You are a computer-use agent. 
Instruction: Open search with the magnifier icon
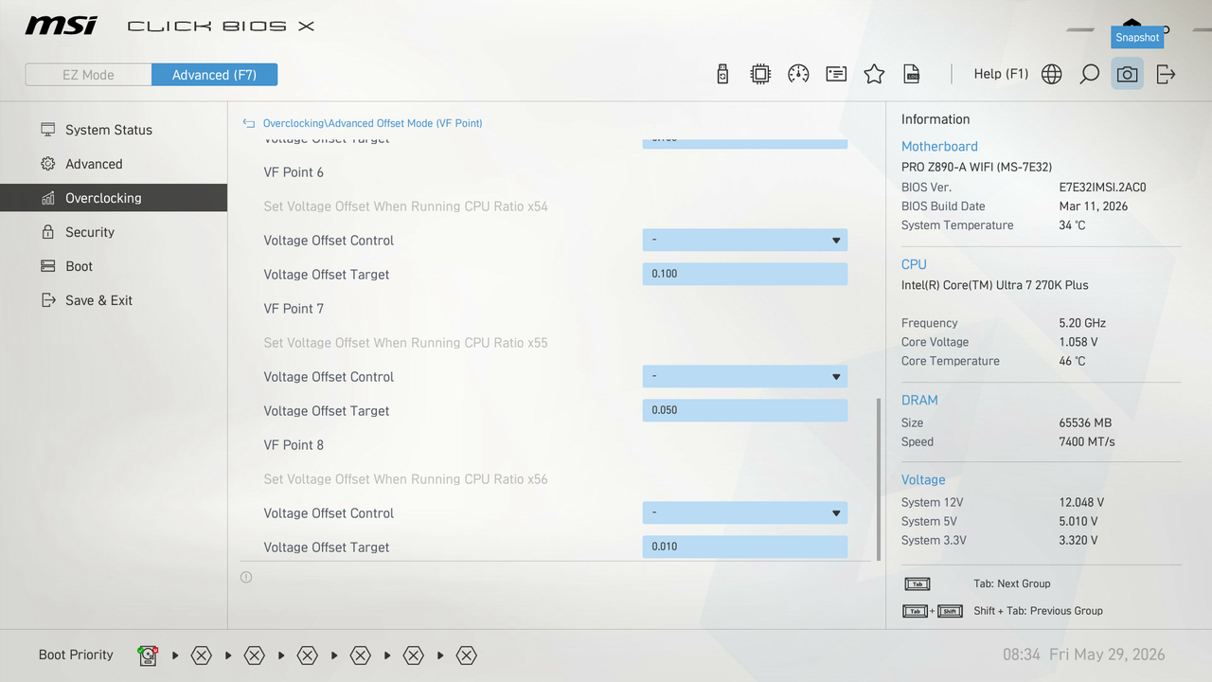(x=1090, y=74)
